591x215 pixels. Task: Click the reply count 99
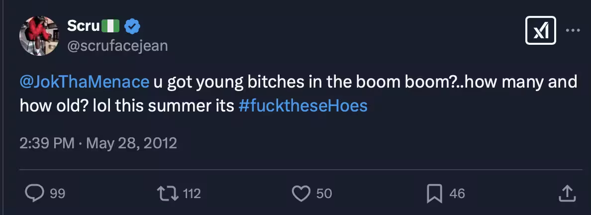click(57, 193)
